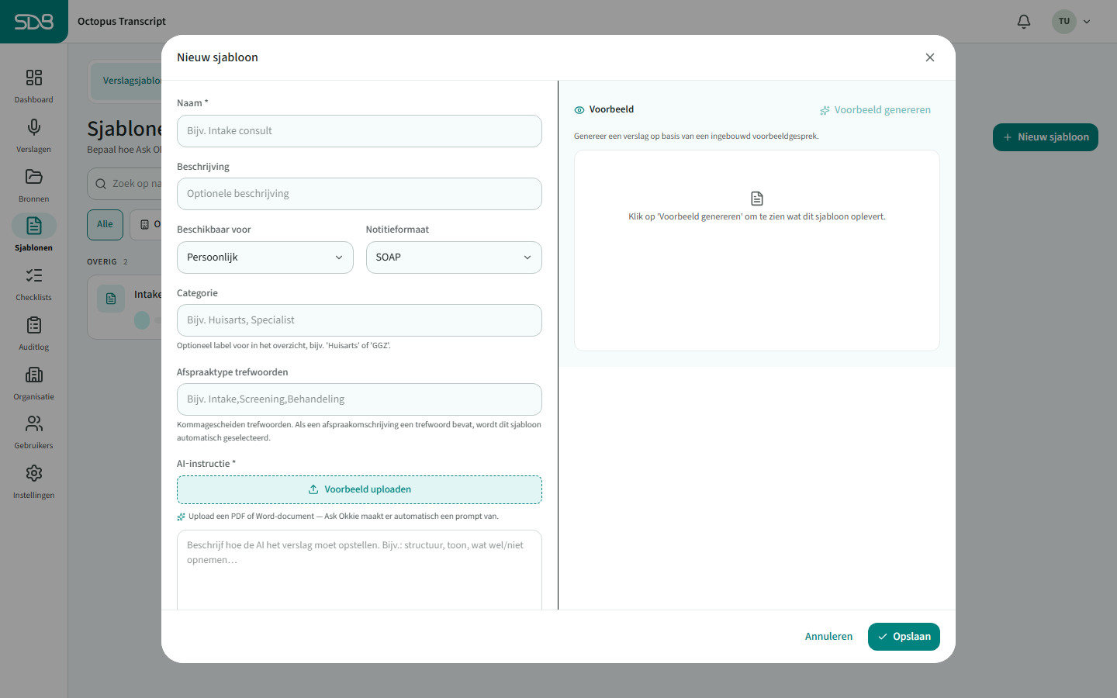The height and width of the screenshot is (698, 1117).
Task: Click the notification bell icon
Action: click(1024, 22)
